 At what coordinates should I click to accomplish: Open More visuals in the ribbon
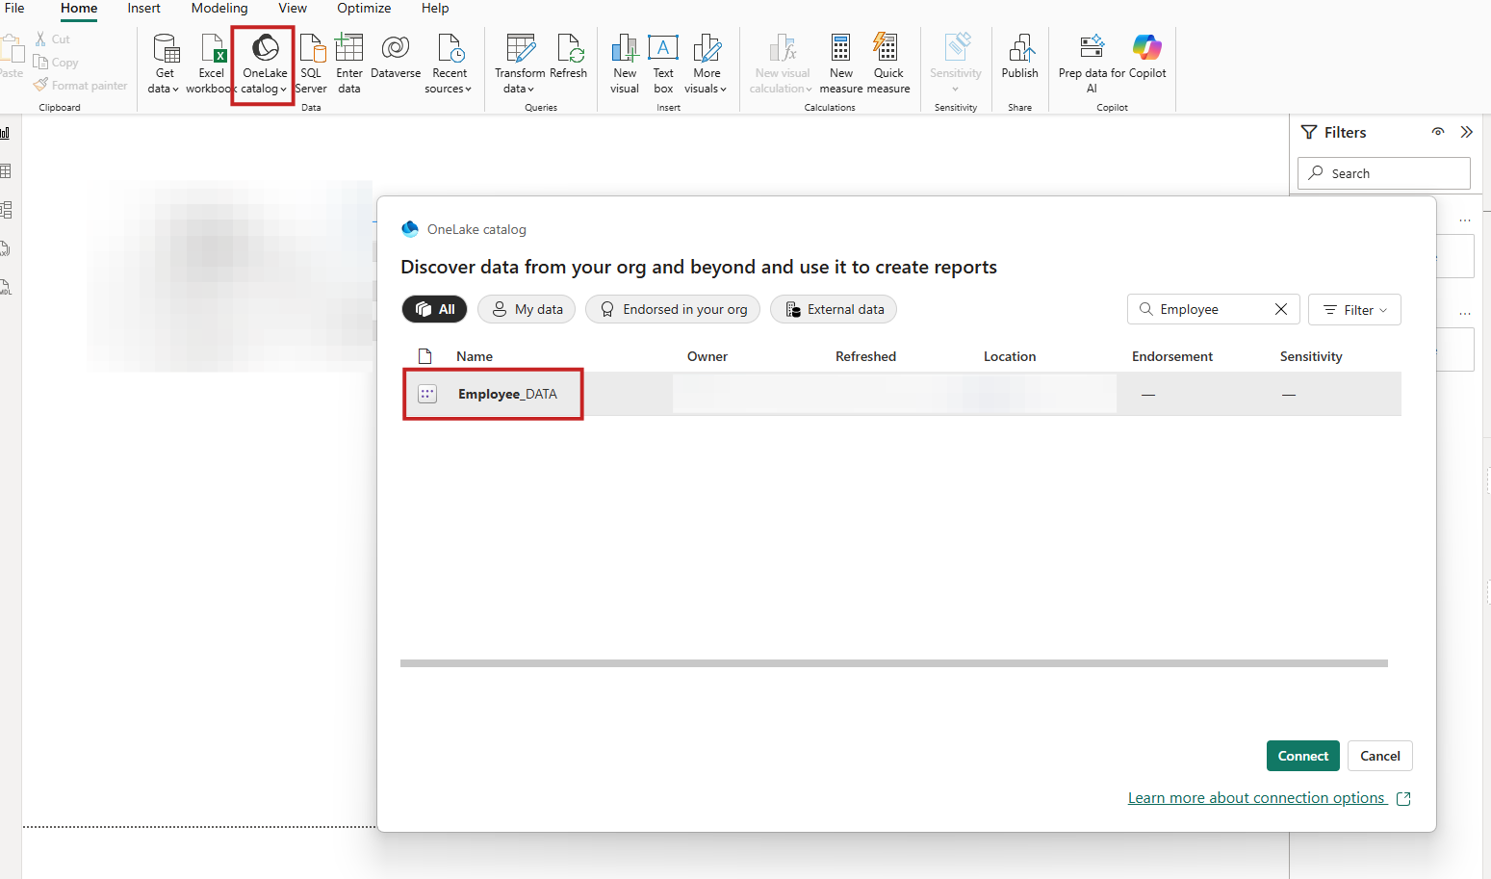tap(707, 64)
